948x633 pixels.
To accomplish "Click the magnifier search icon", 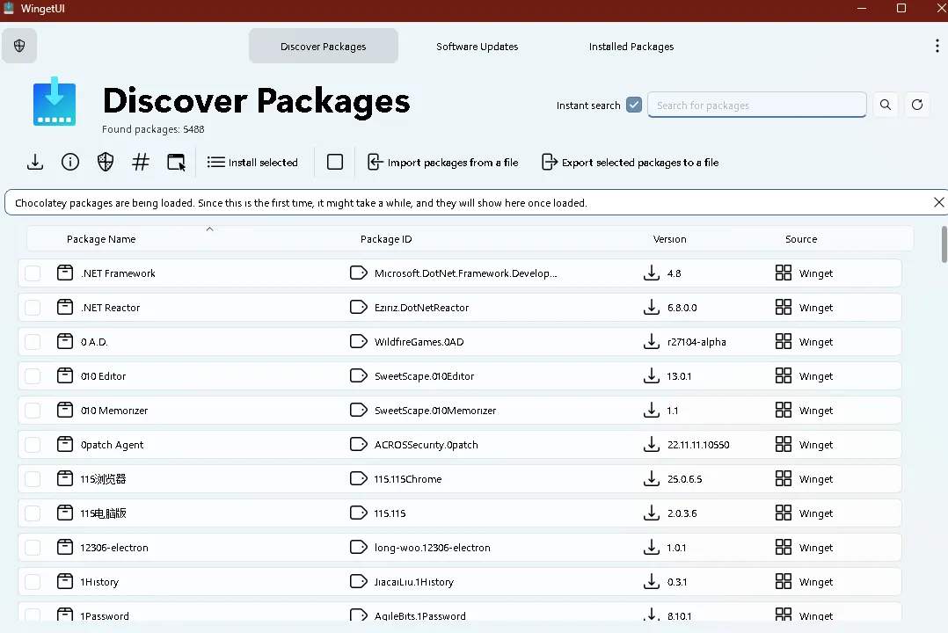I will pyautogui.click(x=886, y=105).
